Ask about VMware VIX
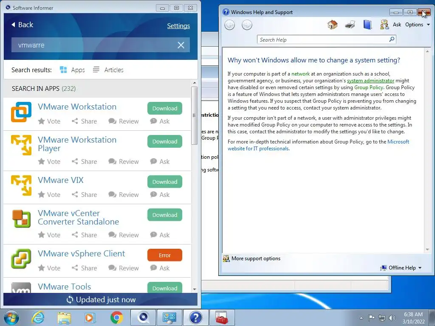Image resolution: width=435 pixels, height=326 pixels. [x=160, y=194]
